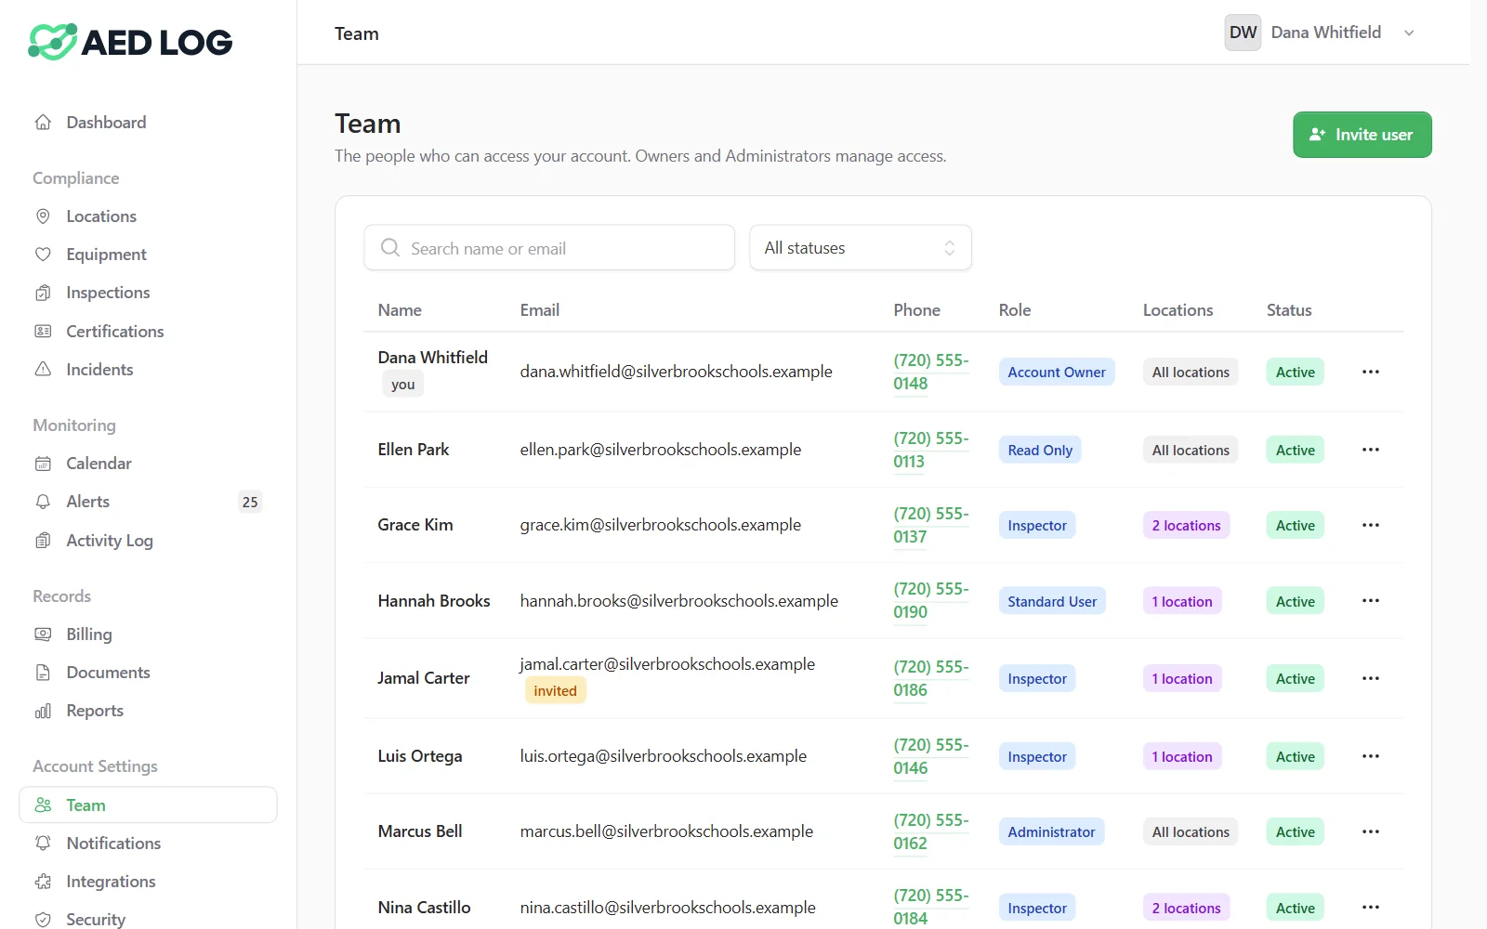Click Luis Ortega's email address
The width and height of the screenshot is (1487, 929).
tap(664, 756)
